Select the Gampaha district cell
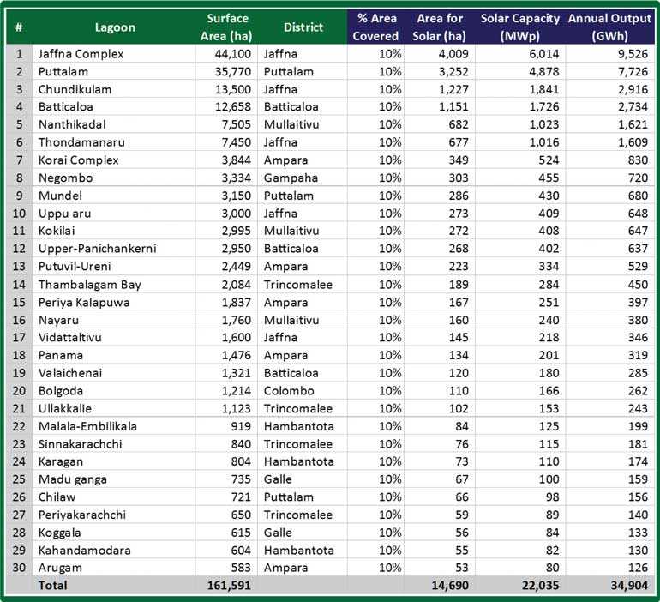 click(x=303, y=178)
